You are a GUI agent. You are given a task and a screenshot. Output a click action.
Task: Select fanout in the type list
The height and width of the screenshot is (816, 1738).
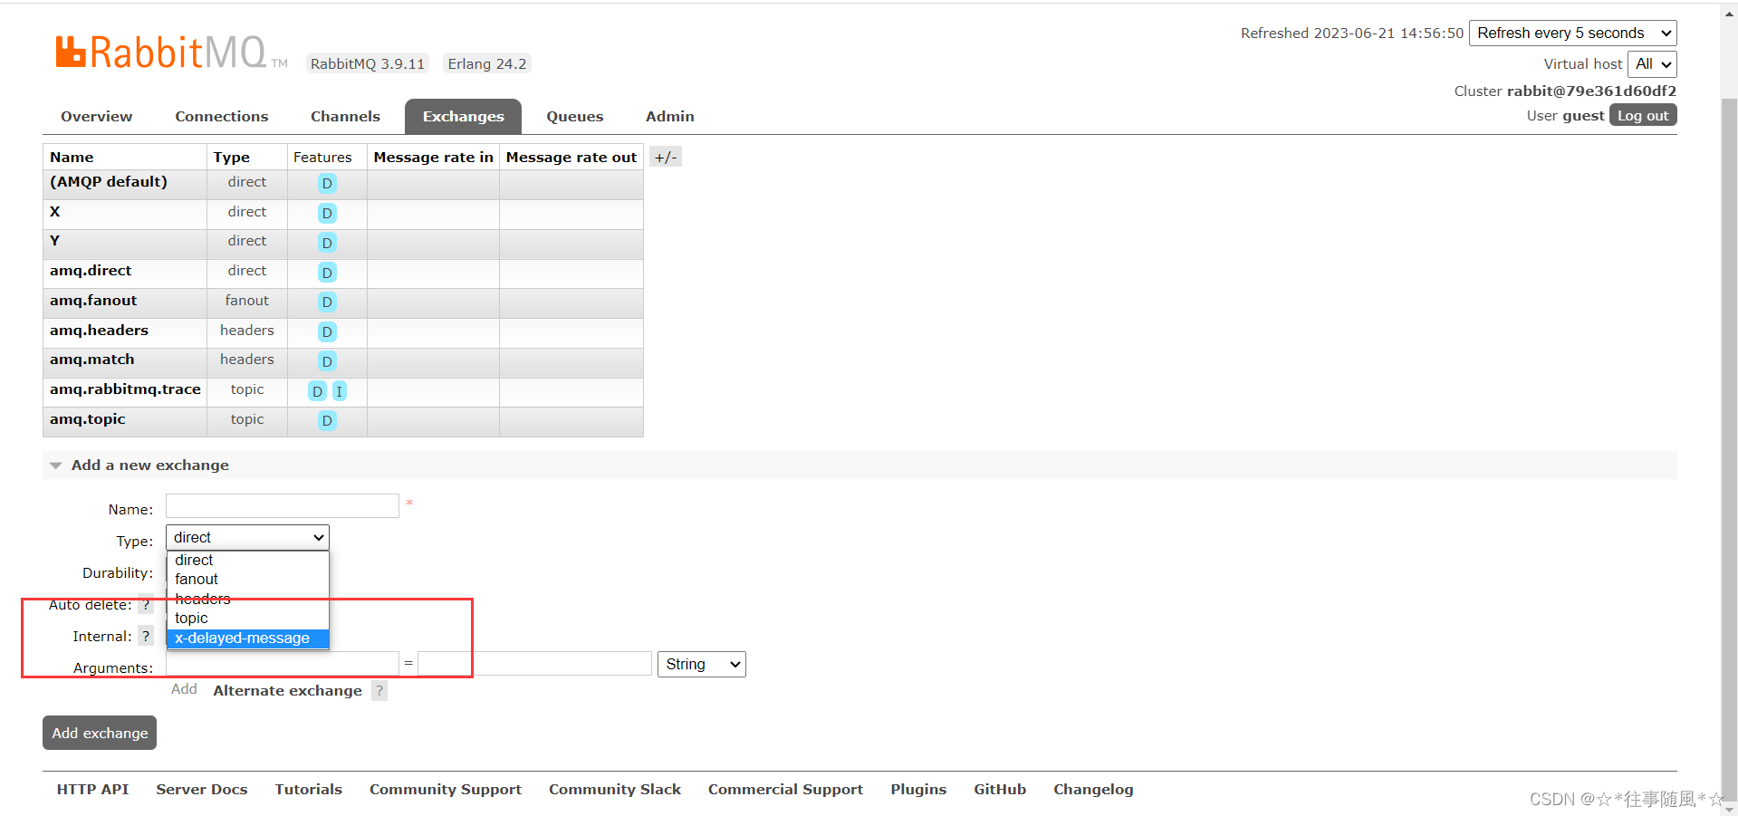tap(247, 579)
